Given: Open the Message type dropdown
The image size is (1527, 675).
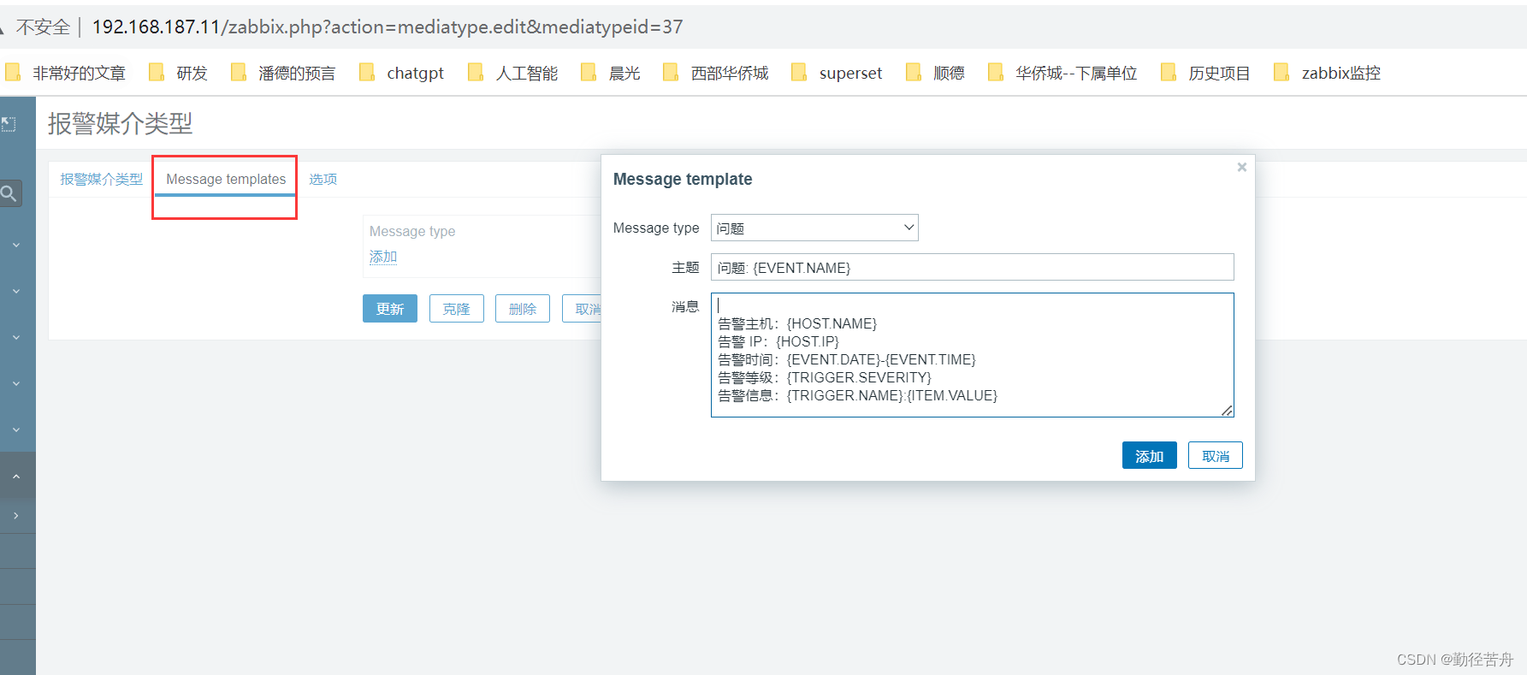Looking at the screenshot, I should 814,228.
